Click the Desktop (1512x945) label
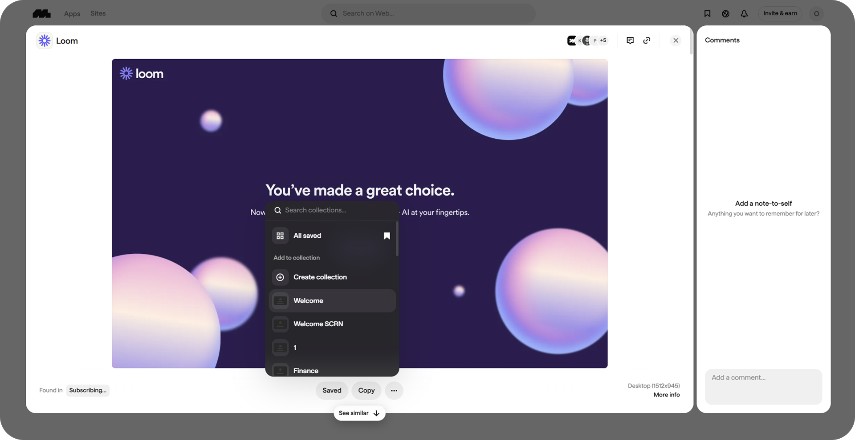The image size is (855, 440). click(x=654, y=386)
